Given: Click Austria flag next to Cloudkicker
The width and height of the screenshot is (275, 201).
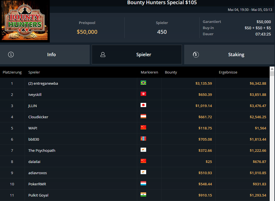Looking at the screenshot, I should click(x=143, y=116).
